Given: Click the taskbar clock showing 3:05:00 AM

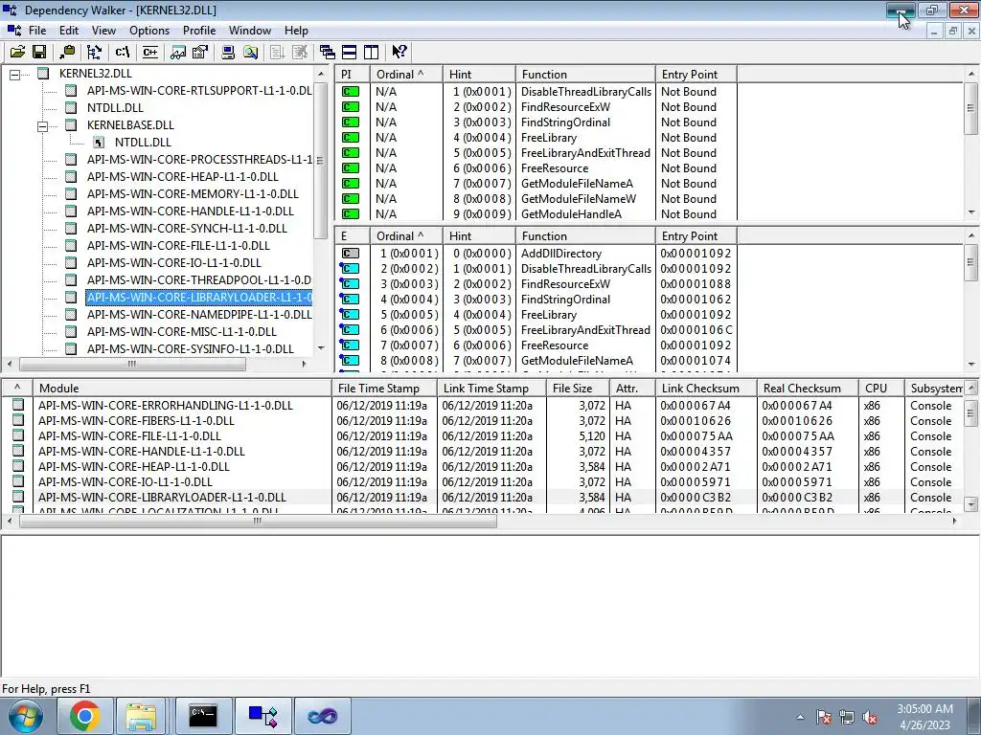Looking at the screenshot, I should tap(924, 709).
